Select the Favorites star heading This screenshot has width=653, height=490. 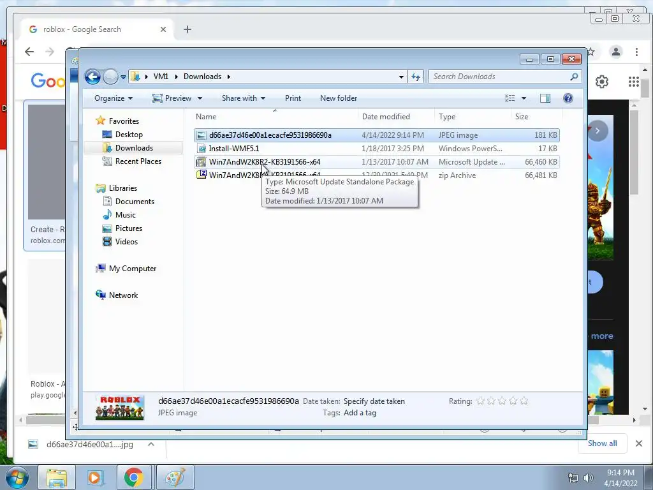(117, 121)
